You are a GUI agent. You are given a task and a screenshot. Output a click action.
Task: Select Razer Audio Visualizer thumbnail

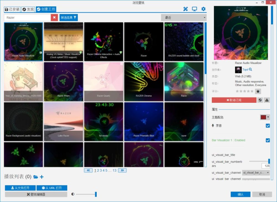23,42
